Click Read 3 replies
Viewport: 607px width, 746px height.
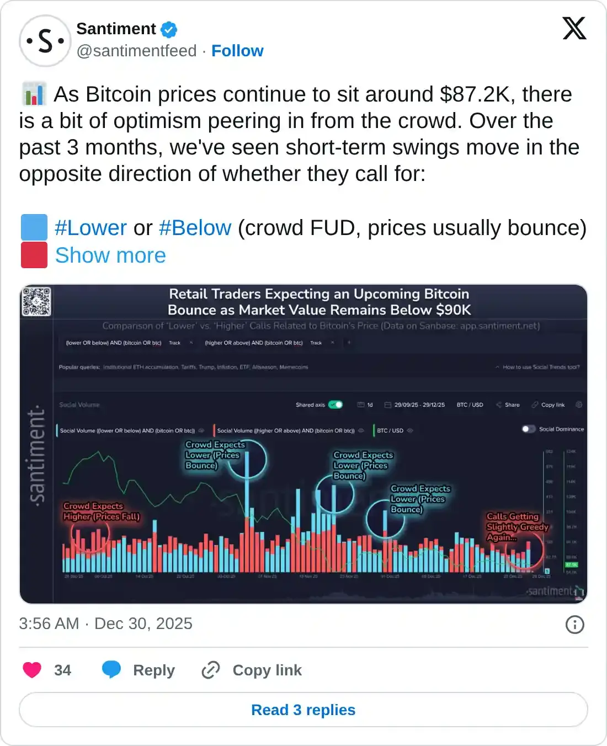[x=303, y=710]
